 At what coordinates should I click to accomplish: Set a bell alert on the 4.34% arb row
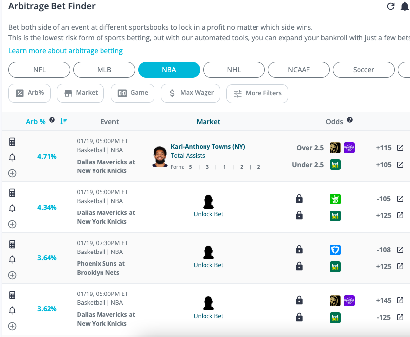[x=12, y=209]
